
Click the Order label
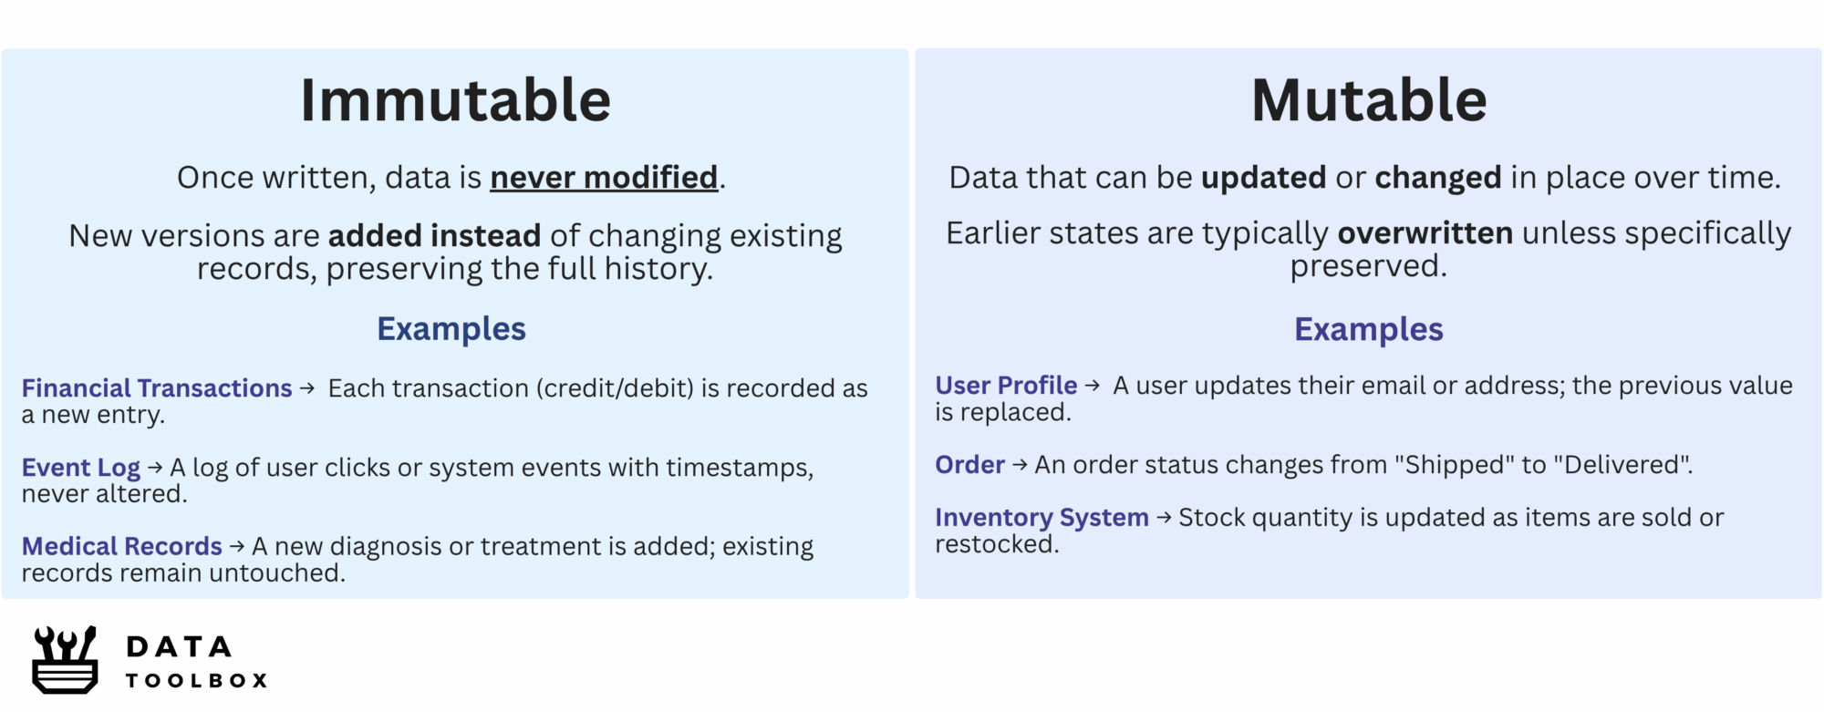point(969,465)
